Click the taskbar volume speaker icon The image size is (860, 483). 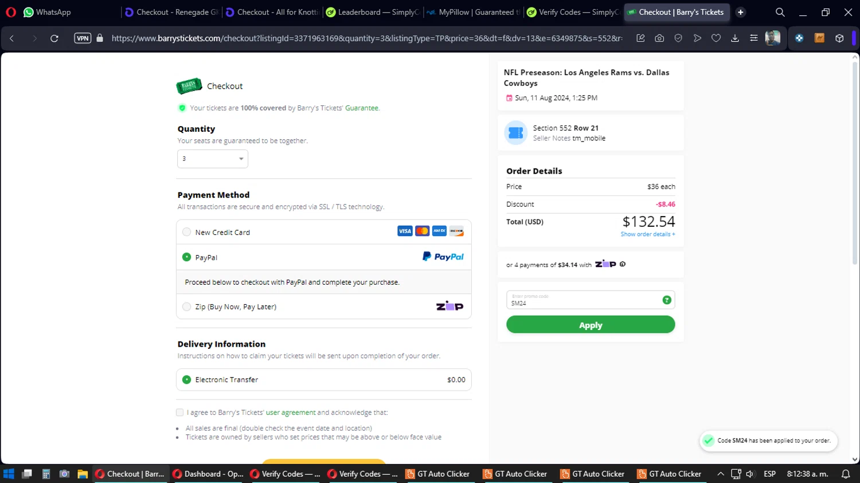[750, 474]
